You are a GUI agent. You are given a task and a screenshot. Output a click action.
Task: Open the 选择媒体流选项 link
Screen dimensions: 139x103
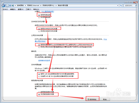[44, 60]
